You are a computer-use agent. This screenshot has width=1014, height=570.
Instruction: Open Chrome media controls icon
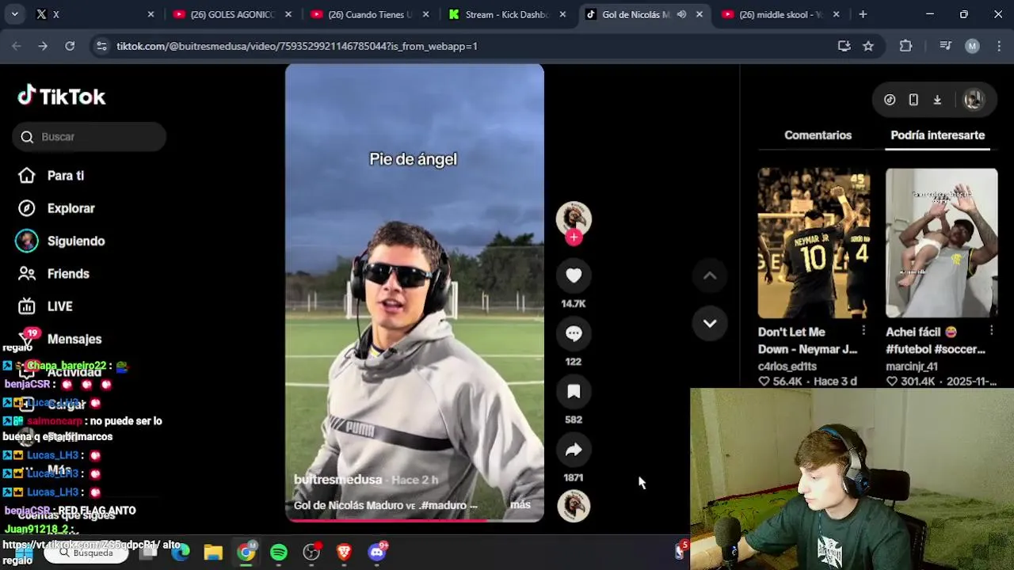click(945, 46)
